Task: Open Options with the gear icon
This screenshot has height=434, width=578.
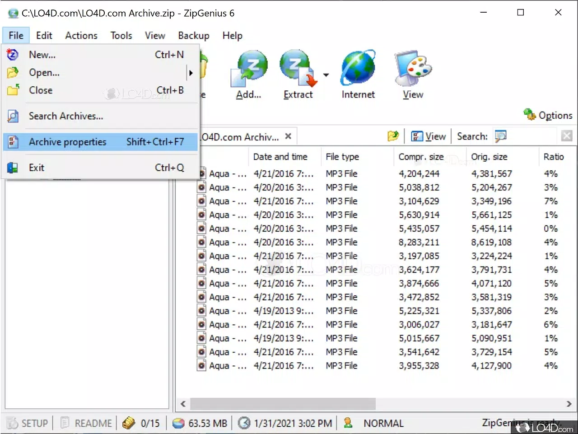Action: (530, 114)
